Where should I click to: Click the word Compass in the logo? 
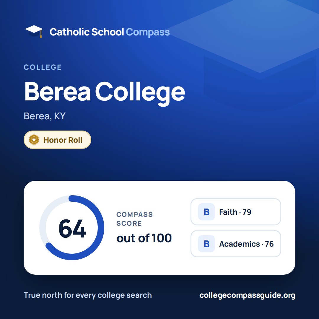coord(148,32)
